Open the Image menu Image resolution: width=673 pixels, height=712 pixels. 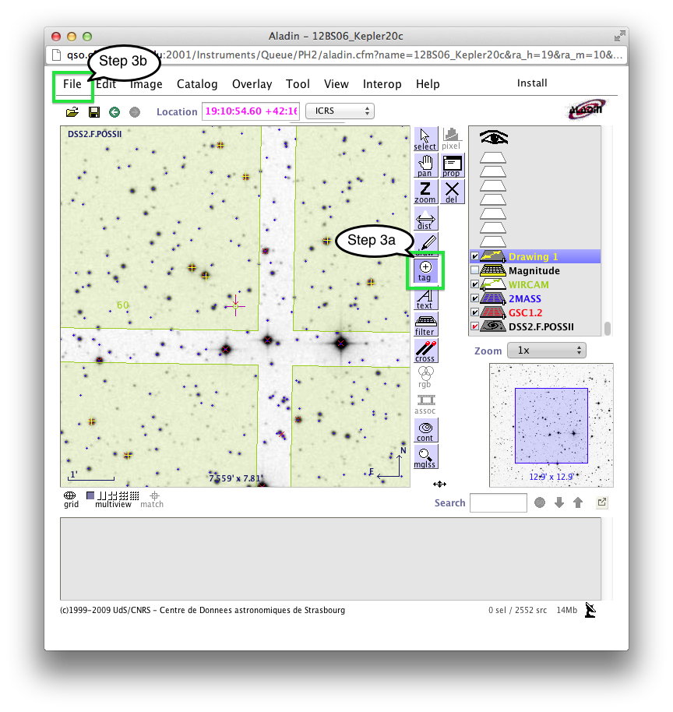[146, 84]
